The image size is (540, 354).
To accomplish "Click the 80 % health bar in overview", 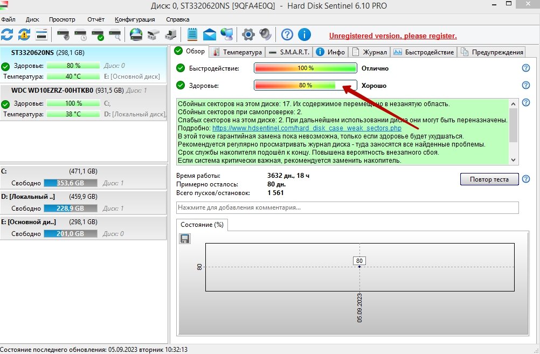I will point(306,85).
